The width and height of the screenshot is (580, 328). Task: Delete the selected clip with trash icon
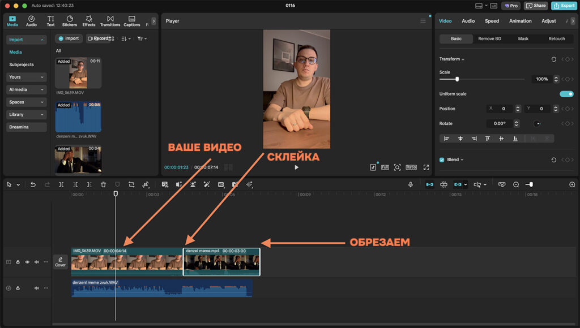point(103,184)
